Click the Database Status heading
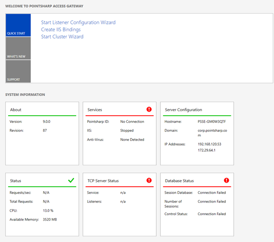274x242 pixels. 179,181
